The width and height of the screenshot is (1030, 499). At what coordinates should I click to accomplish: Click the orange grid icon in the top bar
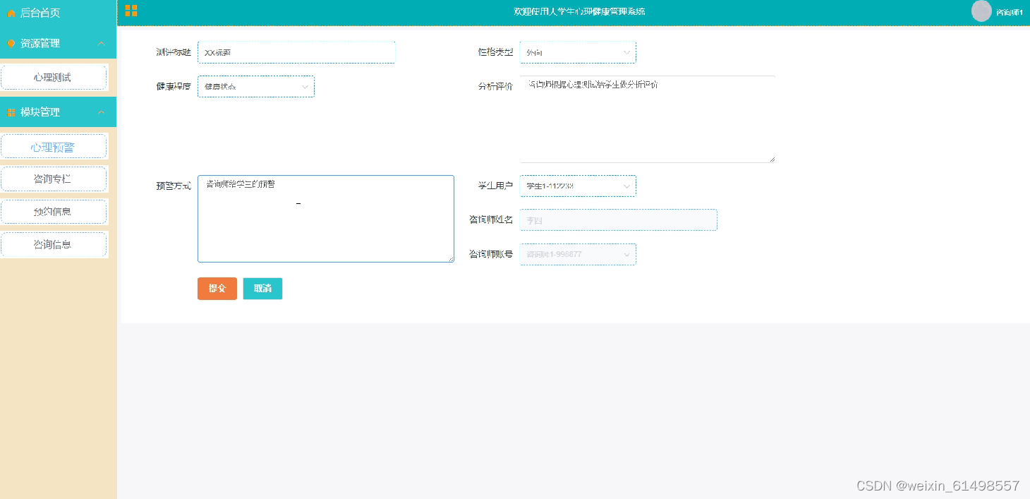pyautogui.click(x=131, y=11)
